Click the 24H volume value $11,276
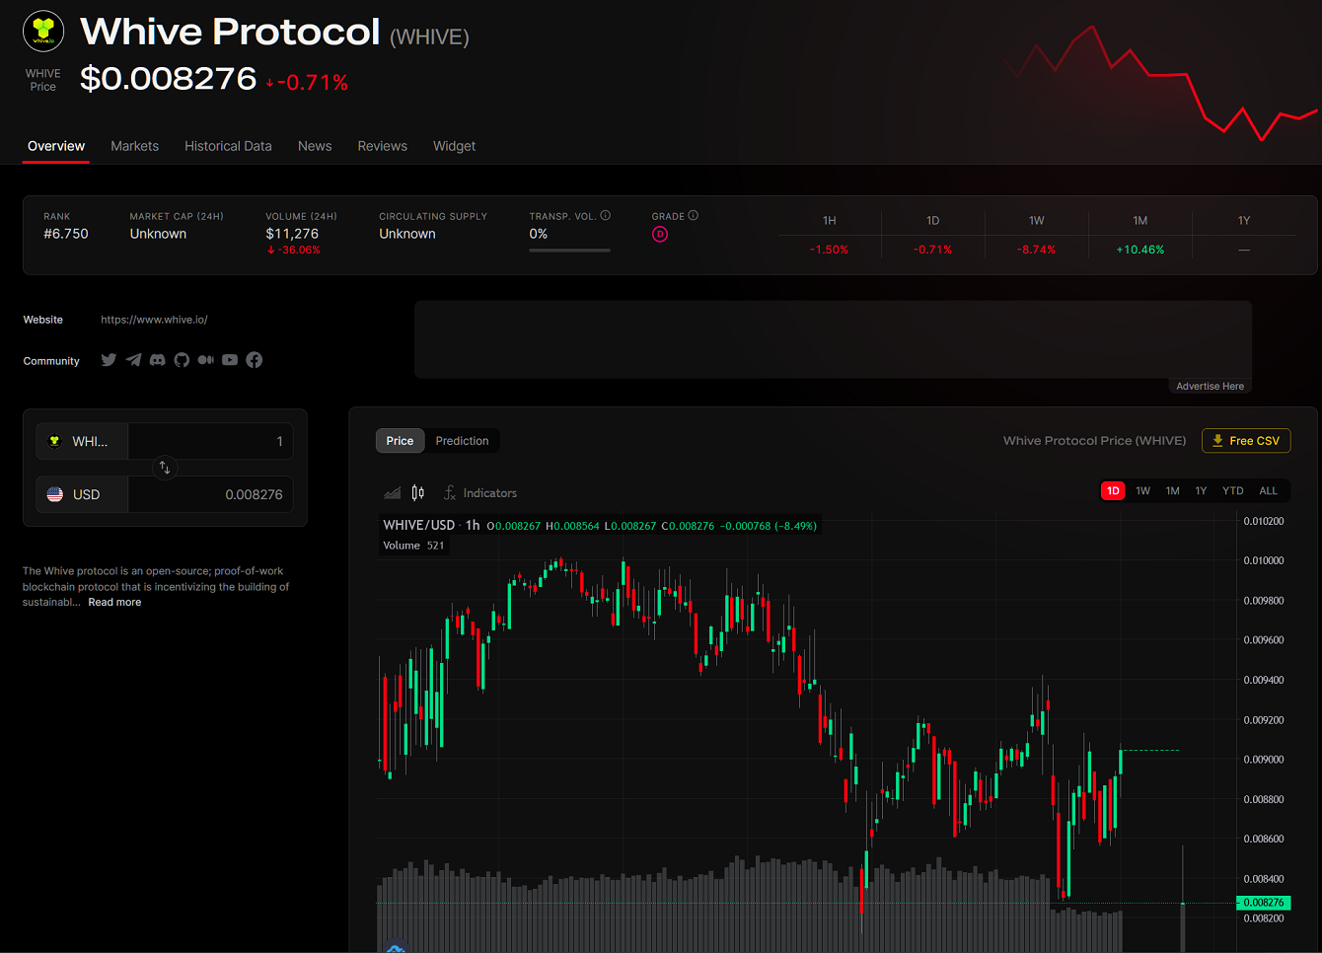The width and height of the screenshot is (1322, 953). pos(292,234)
